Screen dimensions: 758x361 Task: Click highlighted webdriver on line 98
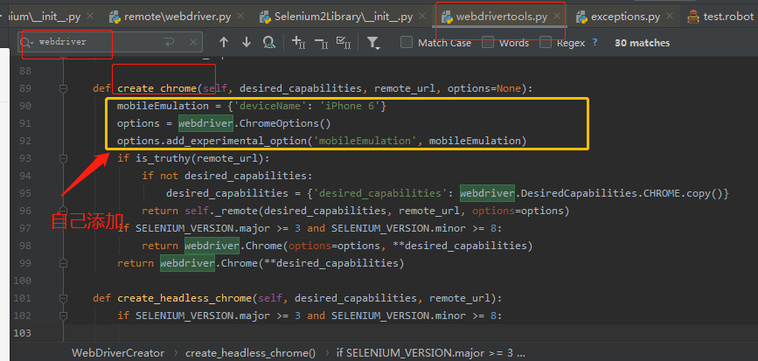(x=212, y=246)
